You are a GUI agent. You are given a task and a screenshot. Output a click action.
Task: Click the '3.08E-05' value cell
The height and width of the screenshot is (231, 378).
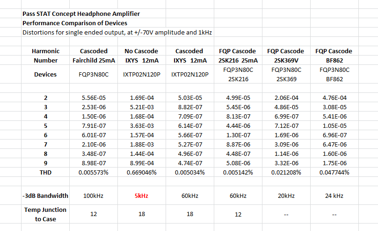(x=334, y=107)
